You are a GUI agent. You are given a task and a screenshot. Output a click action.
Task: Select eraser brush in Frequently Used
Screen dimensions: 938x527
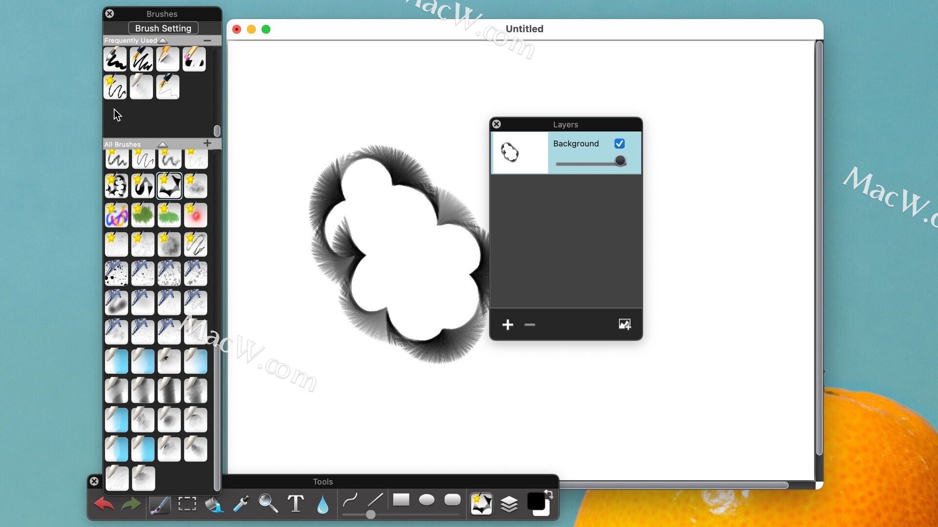point(194,59)
